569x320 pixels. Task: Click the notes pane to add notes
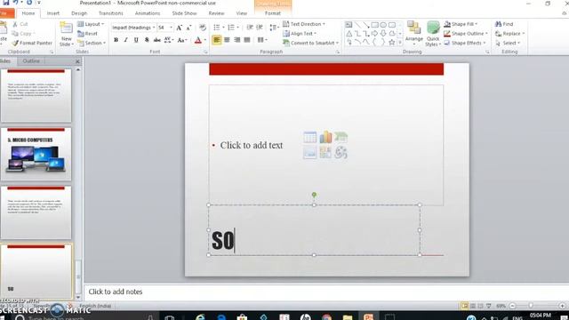325,292
